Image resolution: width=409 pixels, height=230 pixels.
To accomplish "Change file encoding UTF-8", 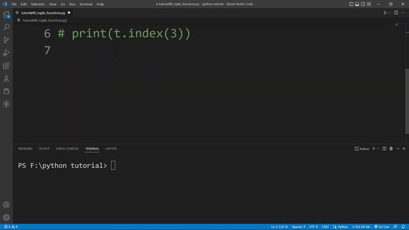I will (x=313, y=227).
